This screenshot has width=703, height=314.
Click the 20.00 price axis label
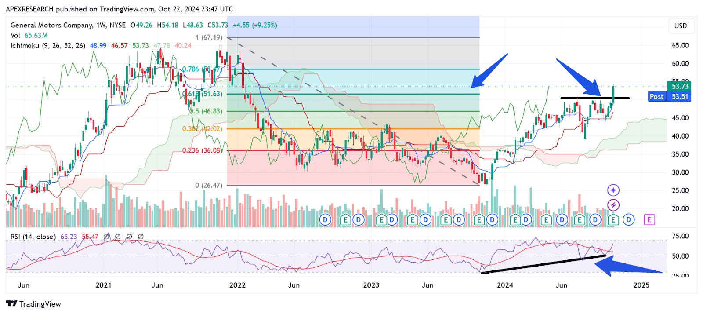click(x=680, y=208)
